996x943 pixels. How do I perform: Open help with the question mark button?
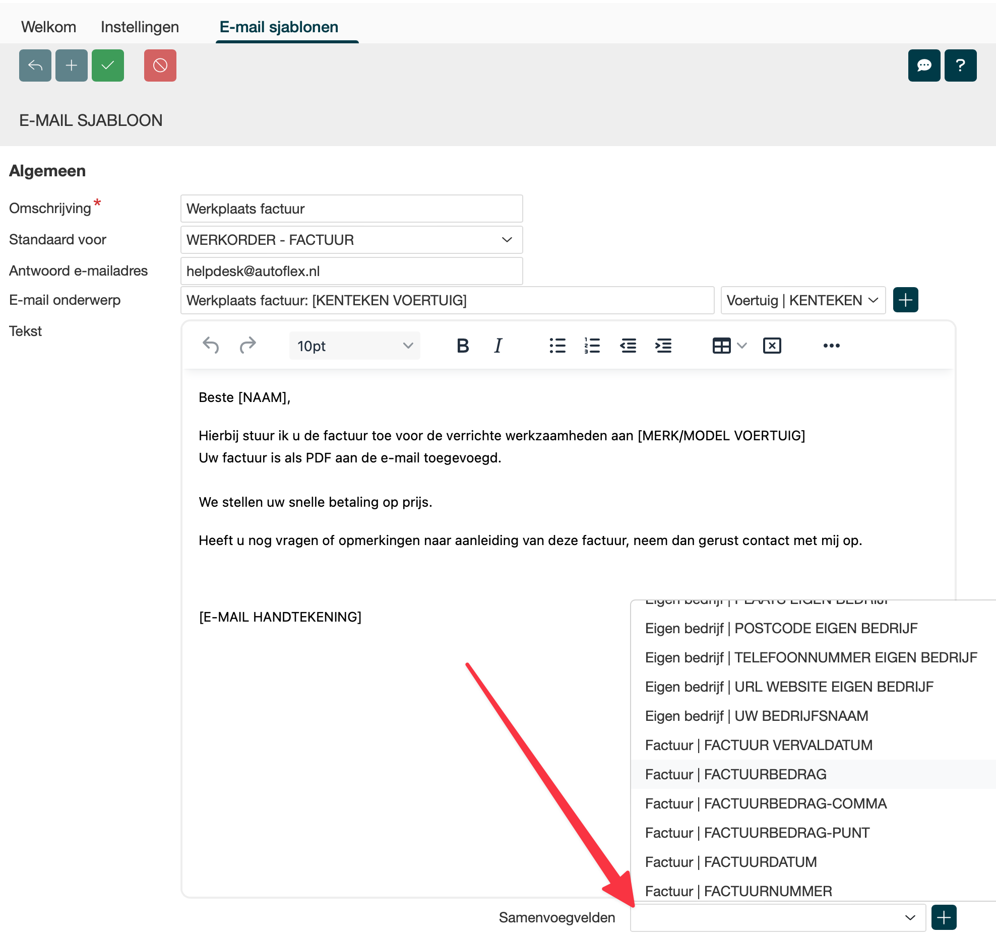pos(960,65)
